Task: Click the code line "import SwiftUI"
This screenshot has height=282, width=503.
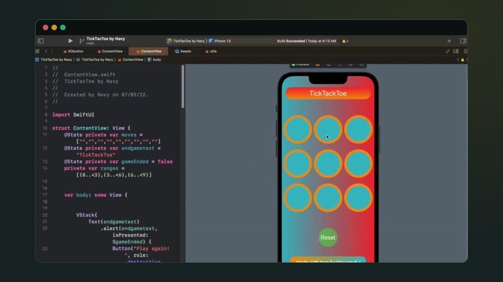Action: (x=73, y=115)
